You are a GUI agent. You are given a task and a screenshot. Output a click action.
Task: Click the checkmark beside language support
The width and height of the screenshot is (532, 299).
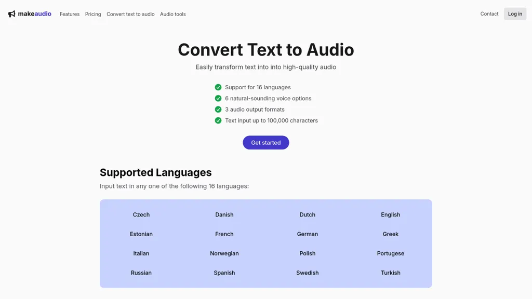[x=218, y=87]
